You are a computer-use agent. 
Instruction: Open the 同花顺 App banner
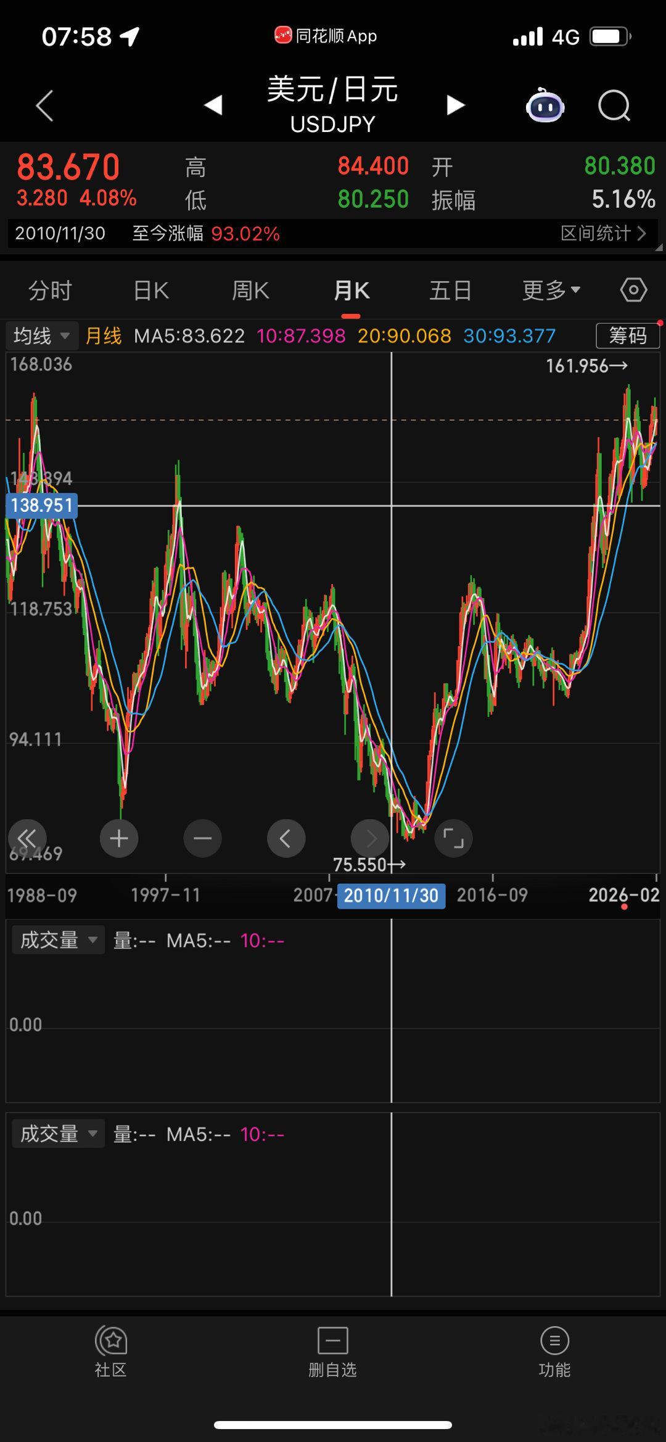(x=326, y=36)
